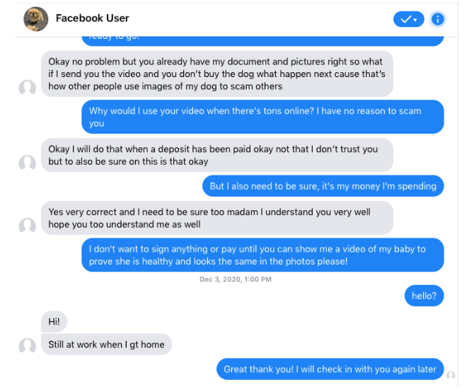
Task: Click the 'Still at work when I gt home' message
Action: [x=106, y=344]
